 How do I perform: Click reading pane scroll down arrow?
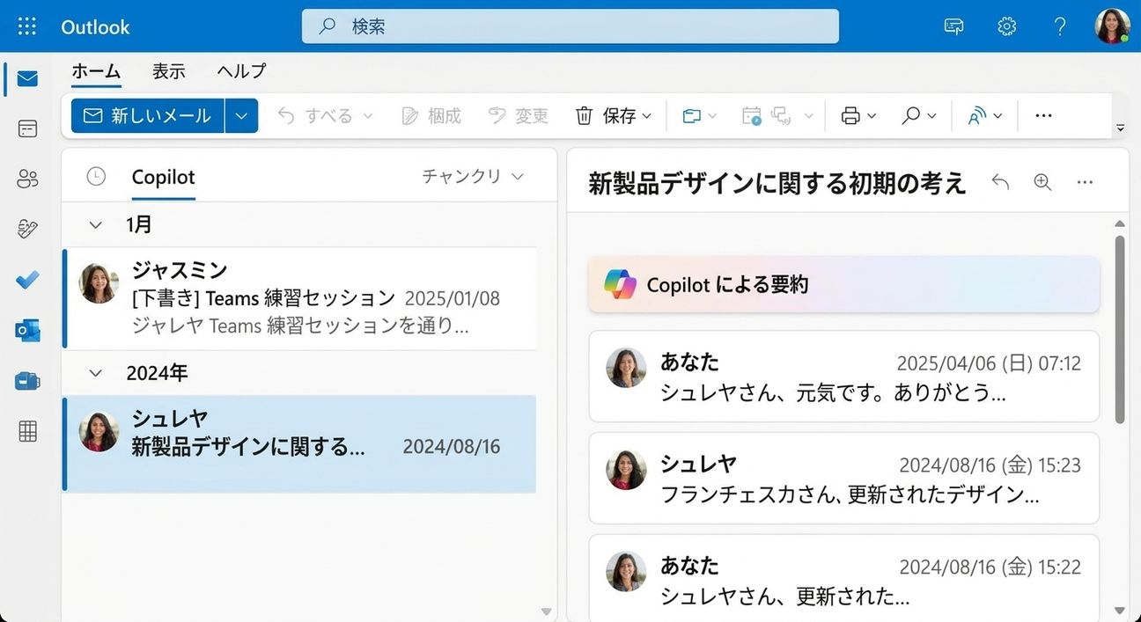click(1120, 611)
